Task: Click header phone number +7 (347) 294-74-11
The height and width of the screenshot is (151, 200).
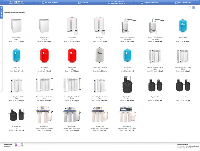Action: point(118,2)
